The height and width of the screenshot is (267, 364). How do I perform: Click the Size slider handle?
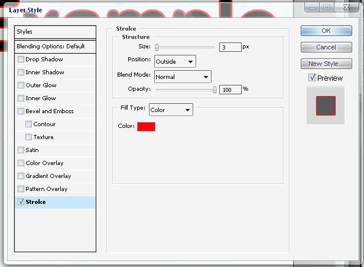[x=157, y=47]
